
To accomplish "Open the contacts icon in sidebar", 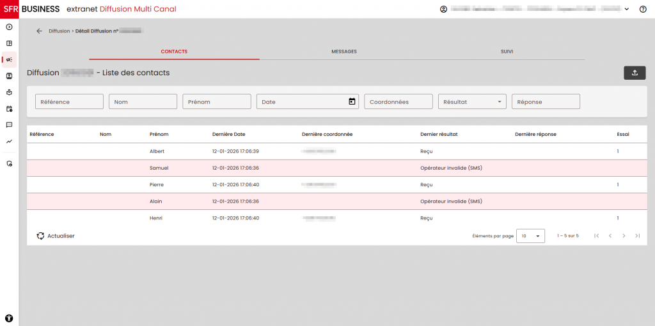I will [x=9, y=76].
